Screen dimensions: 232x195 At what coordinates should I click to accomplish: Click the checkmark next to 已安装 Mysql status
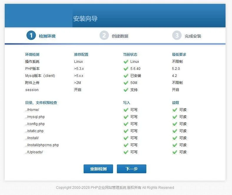pos(126,76)
